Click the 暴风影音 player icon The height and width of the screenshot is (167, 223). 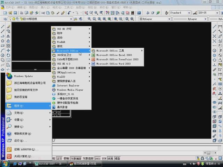pos(54,107)
